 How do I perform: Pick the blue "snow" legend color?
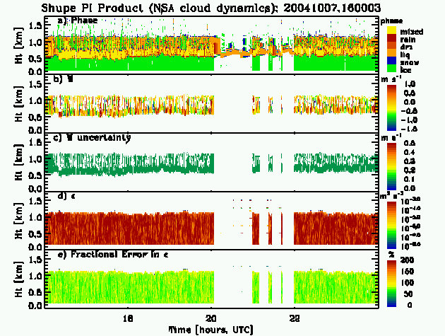pos(391,61)
